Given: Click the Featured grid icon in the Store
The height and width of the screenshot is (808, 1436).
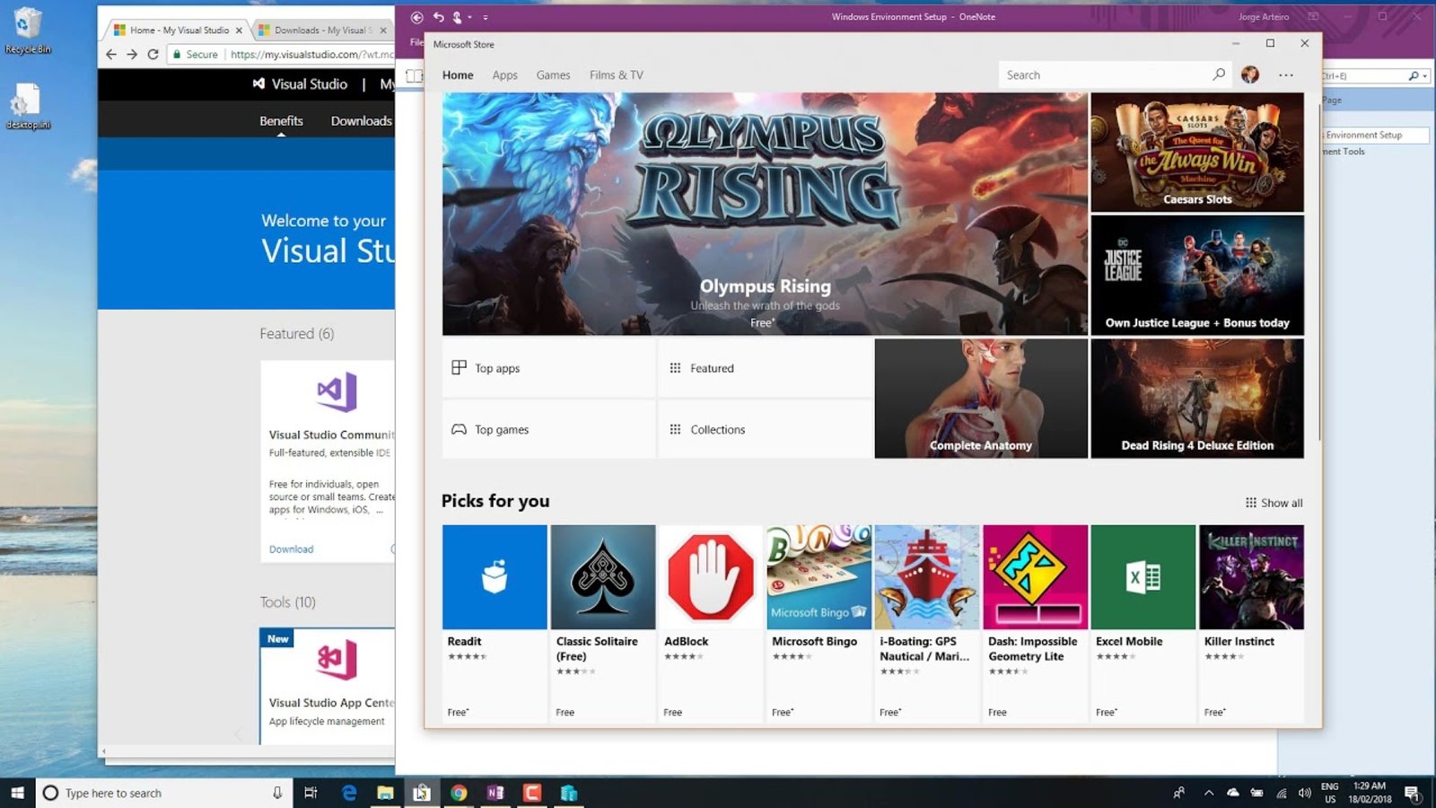Looking at the screenshot, I should coord(674,368).
